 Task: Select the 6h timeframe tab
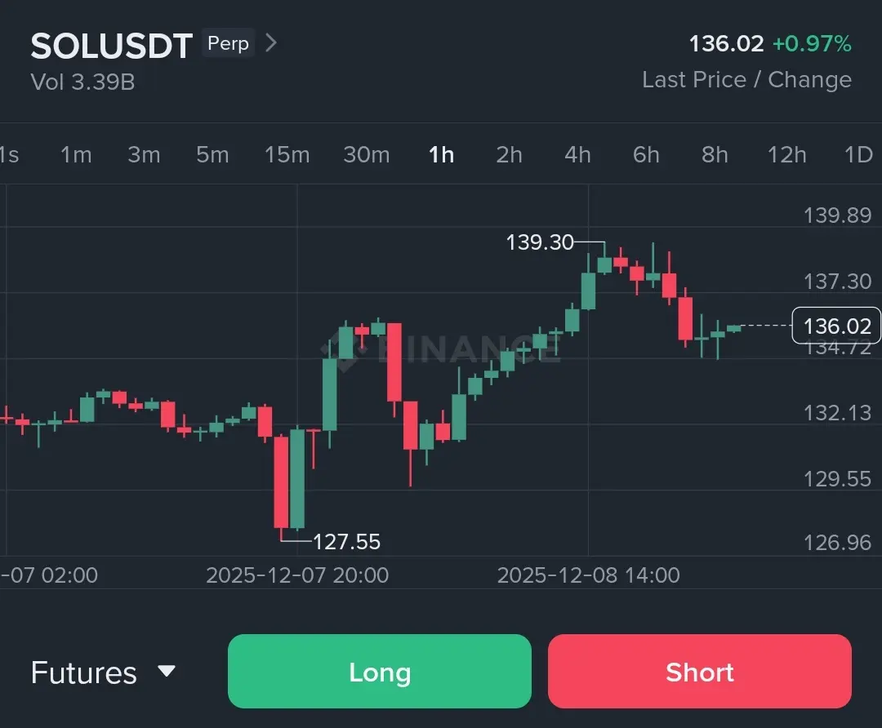(646, 154)
